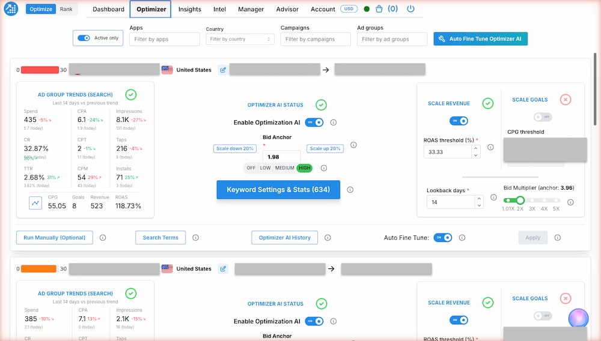The width and height of the screenshot is (601, 341).
Task: Open the Dashboard tab
Action: [x=108, y=9]
